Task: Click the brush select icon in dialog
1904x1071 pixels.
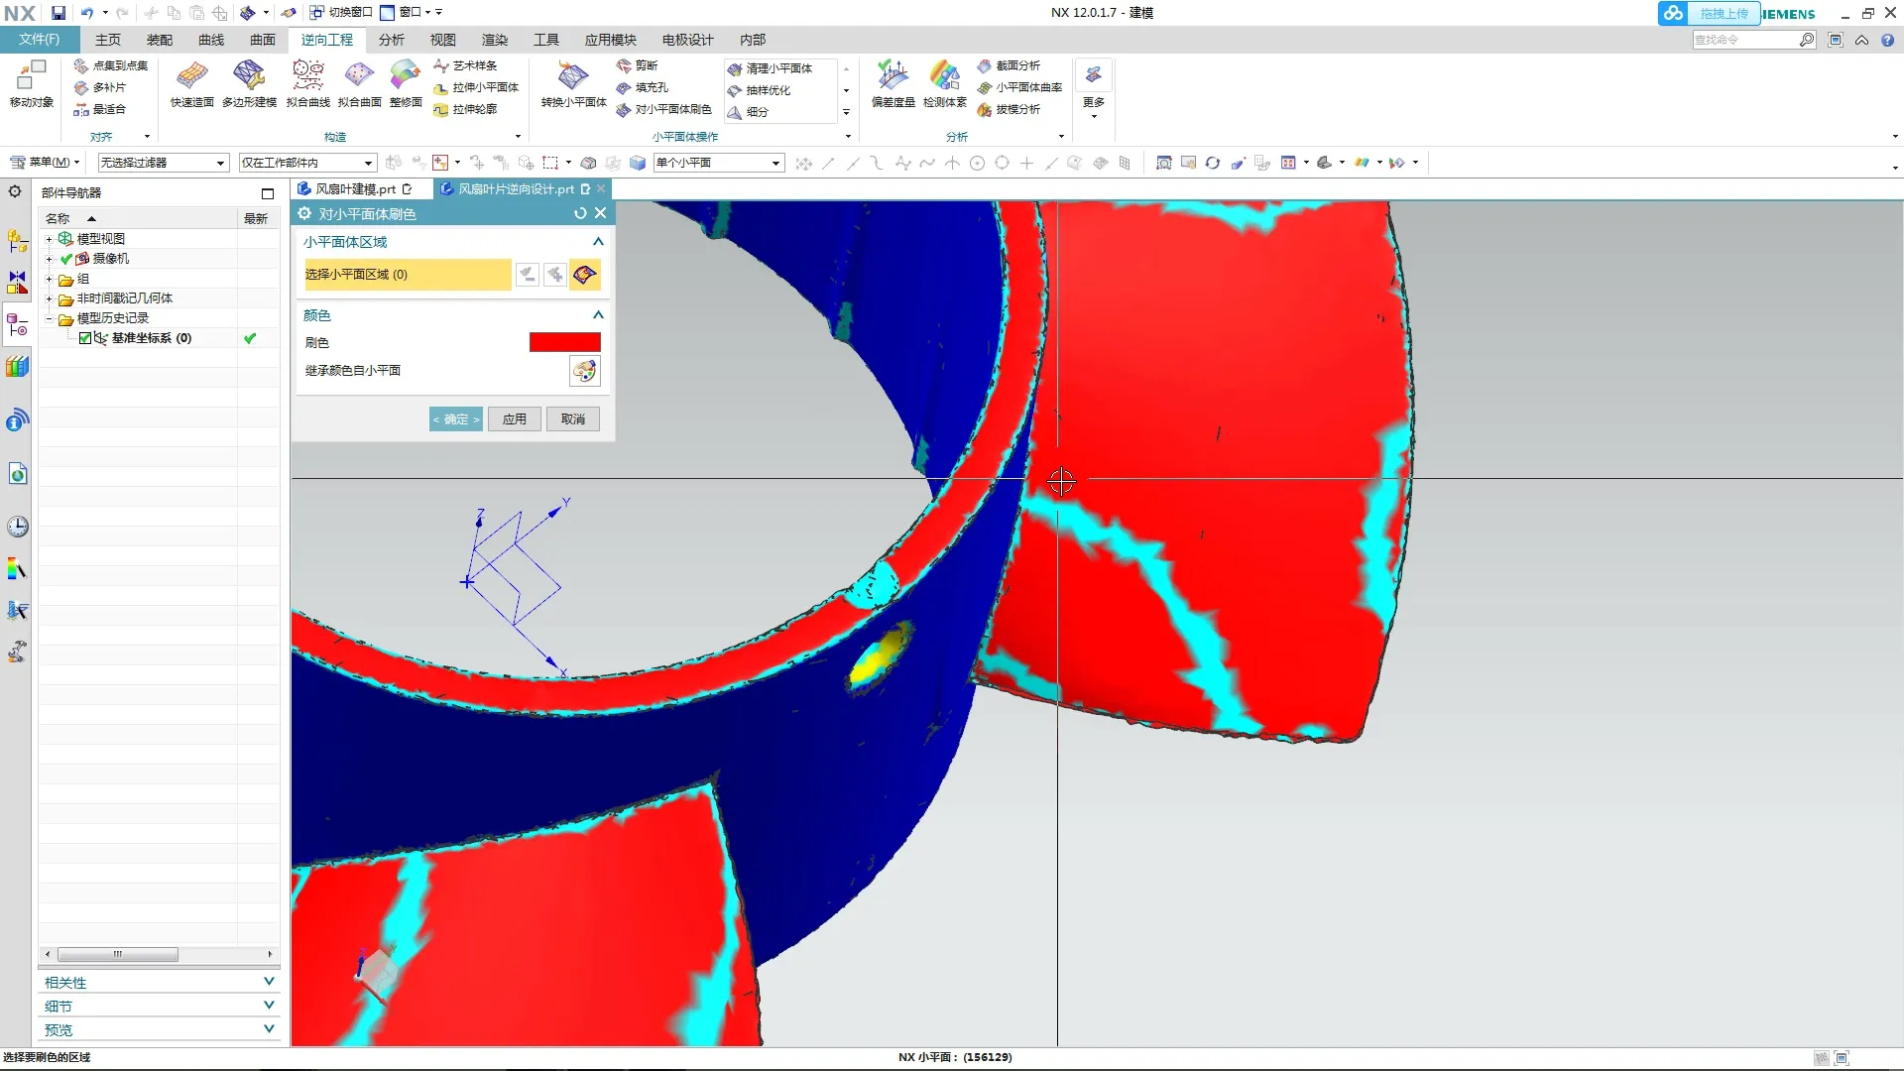Action: [x=585, y=275]
